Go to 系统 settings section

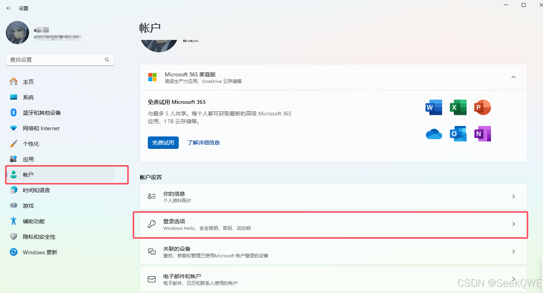(x=60, y=97)
